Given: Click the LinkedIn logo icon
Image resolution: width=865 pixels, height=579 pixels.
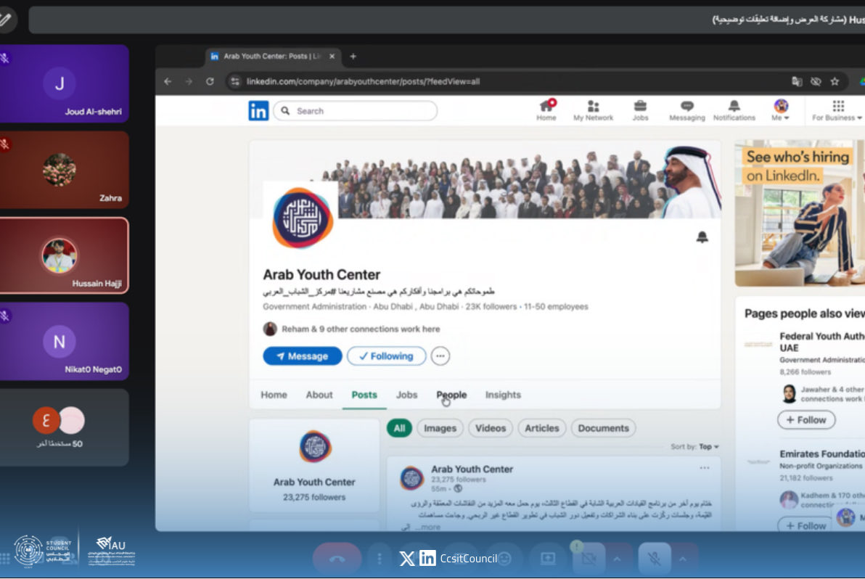Looking at the screenshot, I should coord(258,111).
